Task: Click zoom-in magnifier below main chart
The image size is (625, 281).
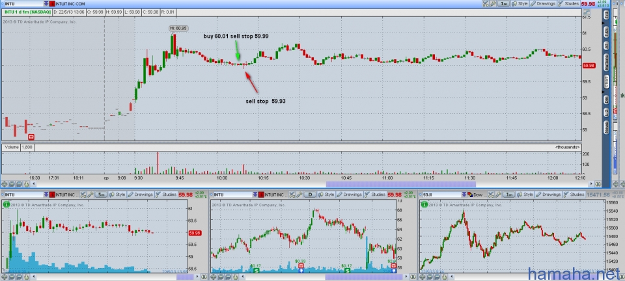Action: pyautogui.click(x=12, y=184)
